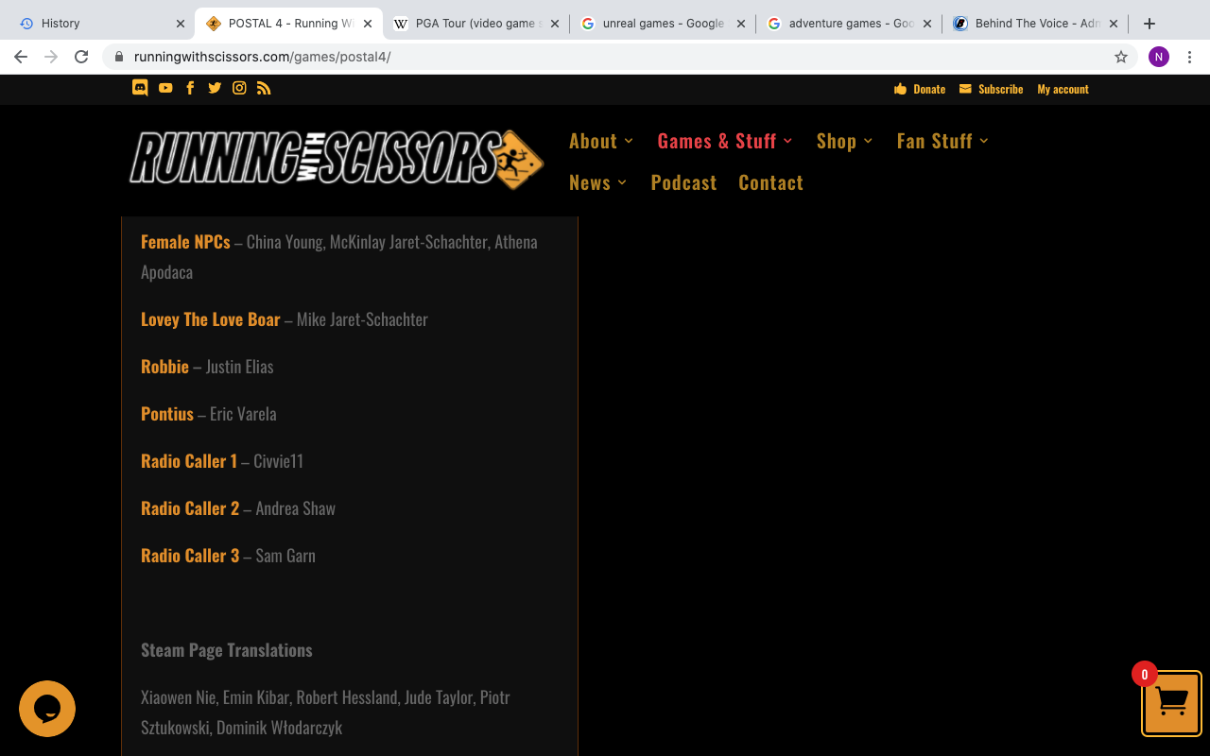Open the Facebook social link icon
This screenshot has width=1210, height=756.
[x=190, y=88]
